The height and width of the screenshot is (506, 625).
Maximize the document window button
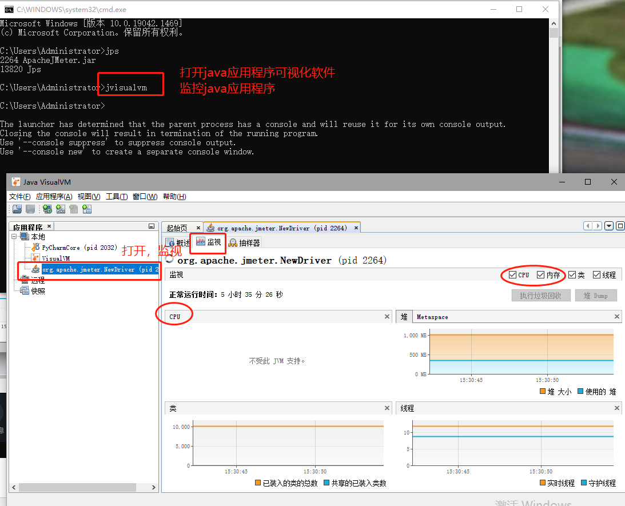point(620,226)
